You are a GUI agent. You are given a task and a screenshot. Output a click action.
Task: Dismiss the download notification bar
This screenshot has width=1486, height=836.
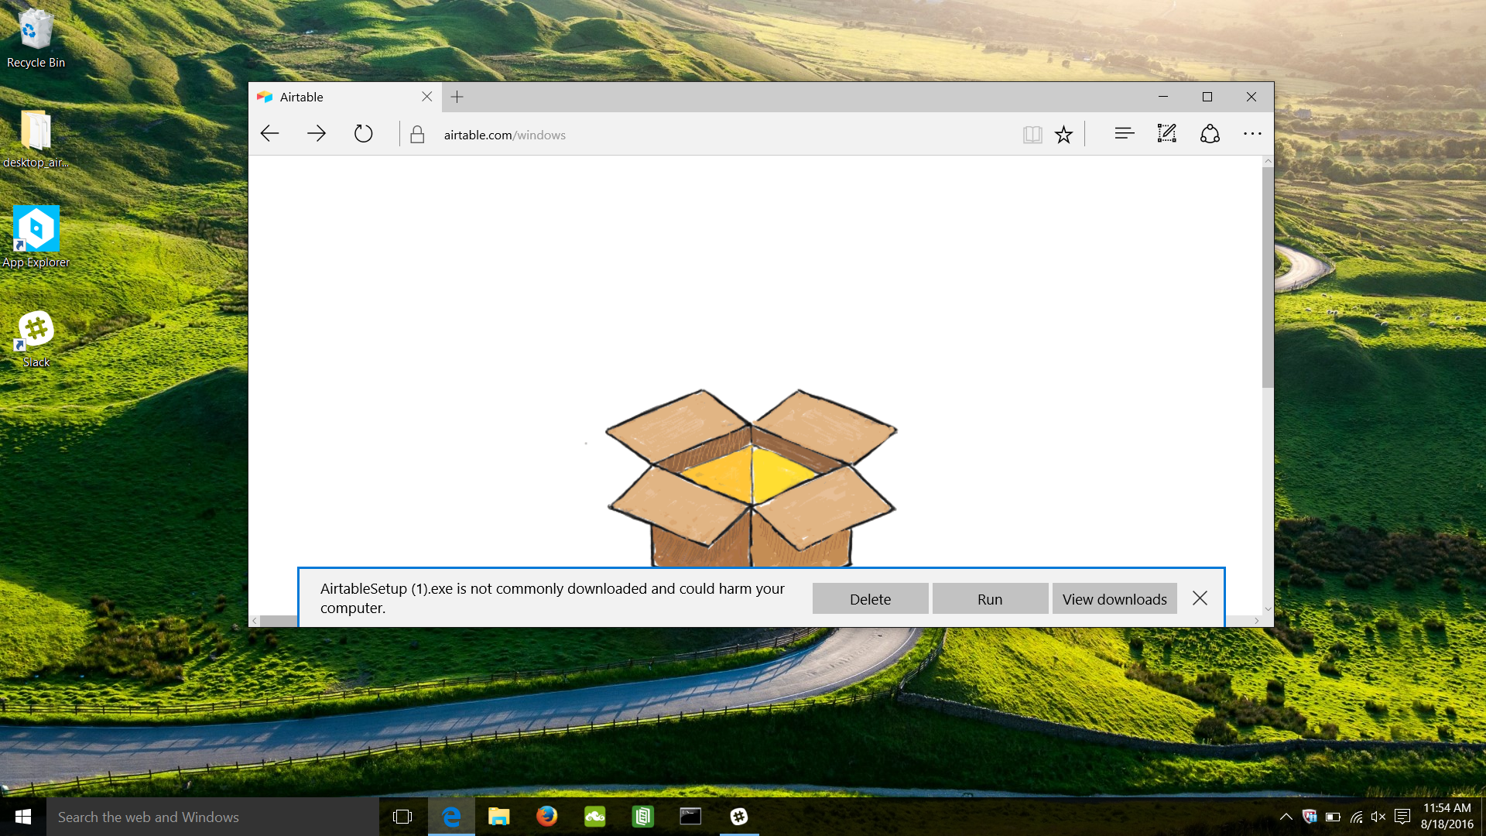[1200, 598]
